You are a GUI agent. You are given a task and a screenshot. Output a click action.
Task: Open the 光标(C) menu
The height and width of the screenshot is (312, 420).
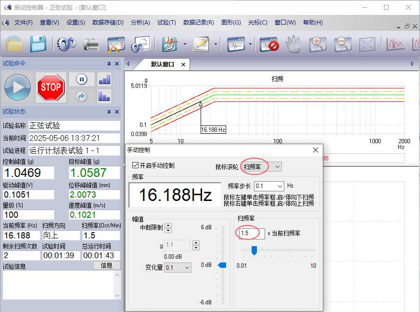tap(257, 23)
